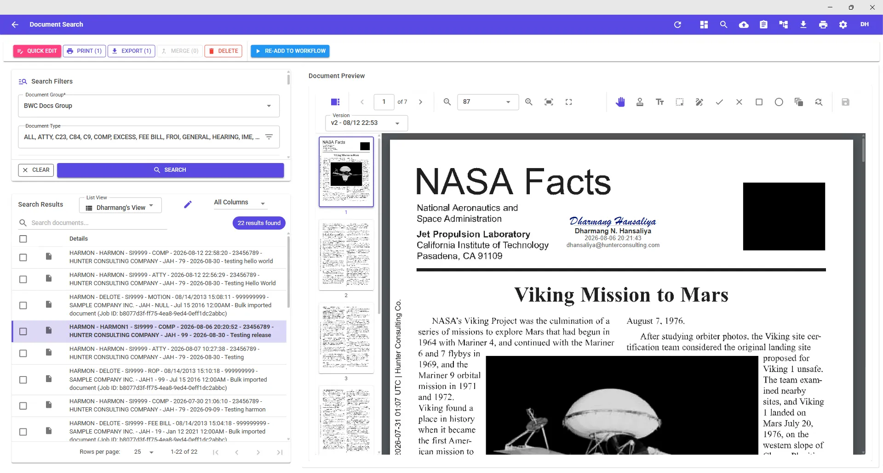Check the DELOTE MOTION document row

tap(23, 305)
